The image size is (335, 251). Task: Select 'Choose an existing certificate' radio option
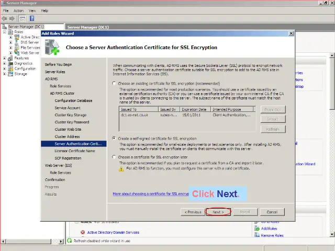coord(114,83)
